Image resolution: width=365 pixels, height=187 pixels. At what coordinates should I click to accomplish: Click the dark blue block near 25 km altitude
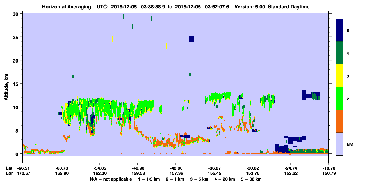191,39
